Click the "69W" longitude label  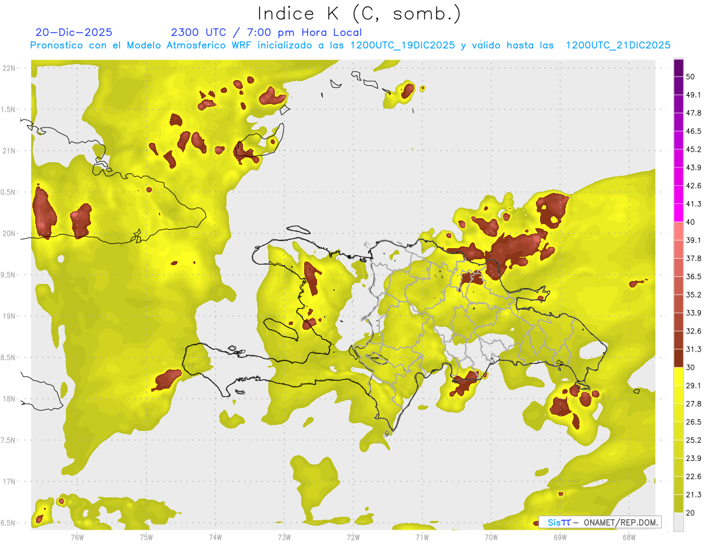point(560,537)
